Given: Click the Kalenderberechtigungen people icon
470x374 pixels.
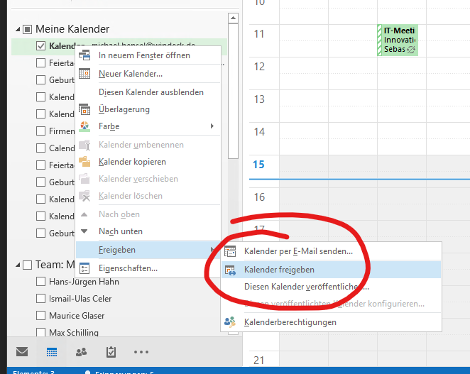Looking at the screenshot, I should click(x=230, y=322).
